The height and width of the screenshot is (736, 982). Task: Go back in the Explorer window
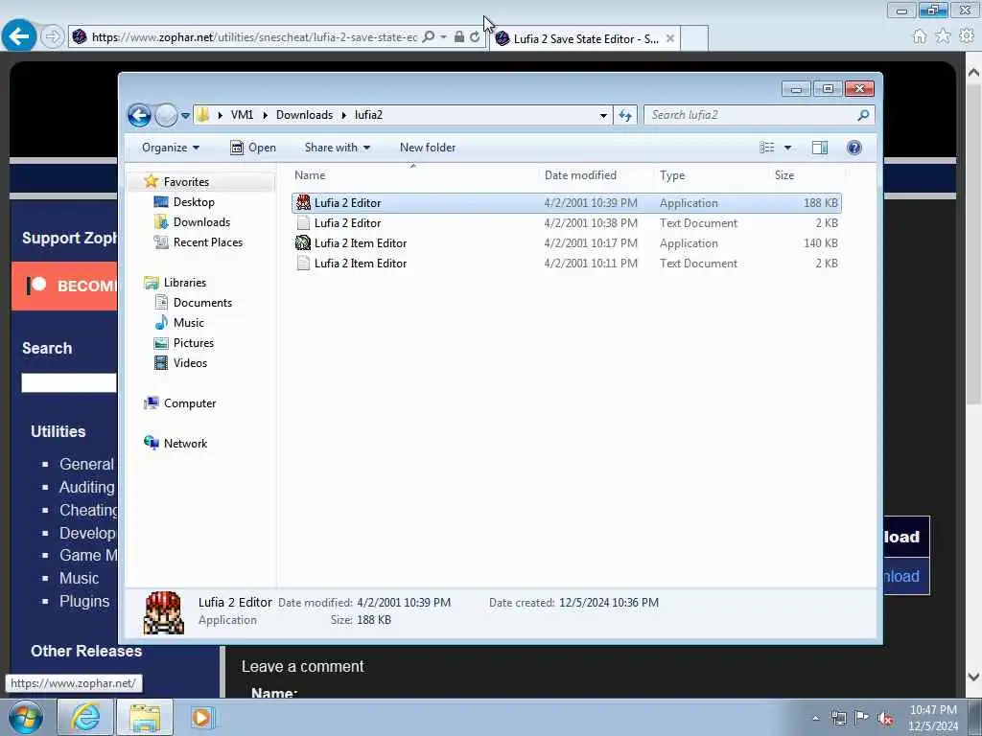click(139, 115)
